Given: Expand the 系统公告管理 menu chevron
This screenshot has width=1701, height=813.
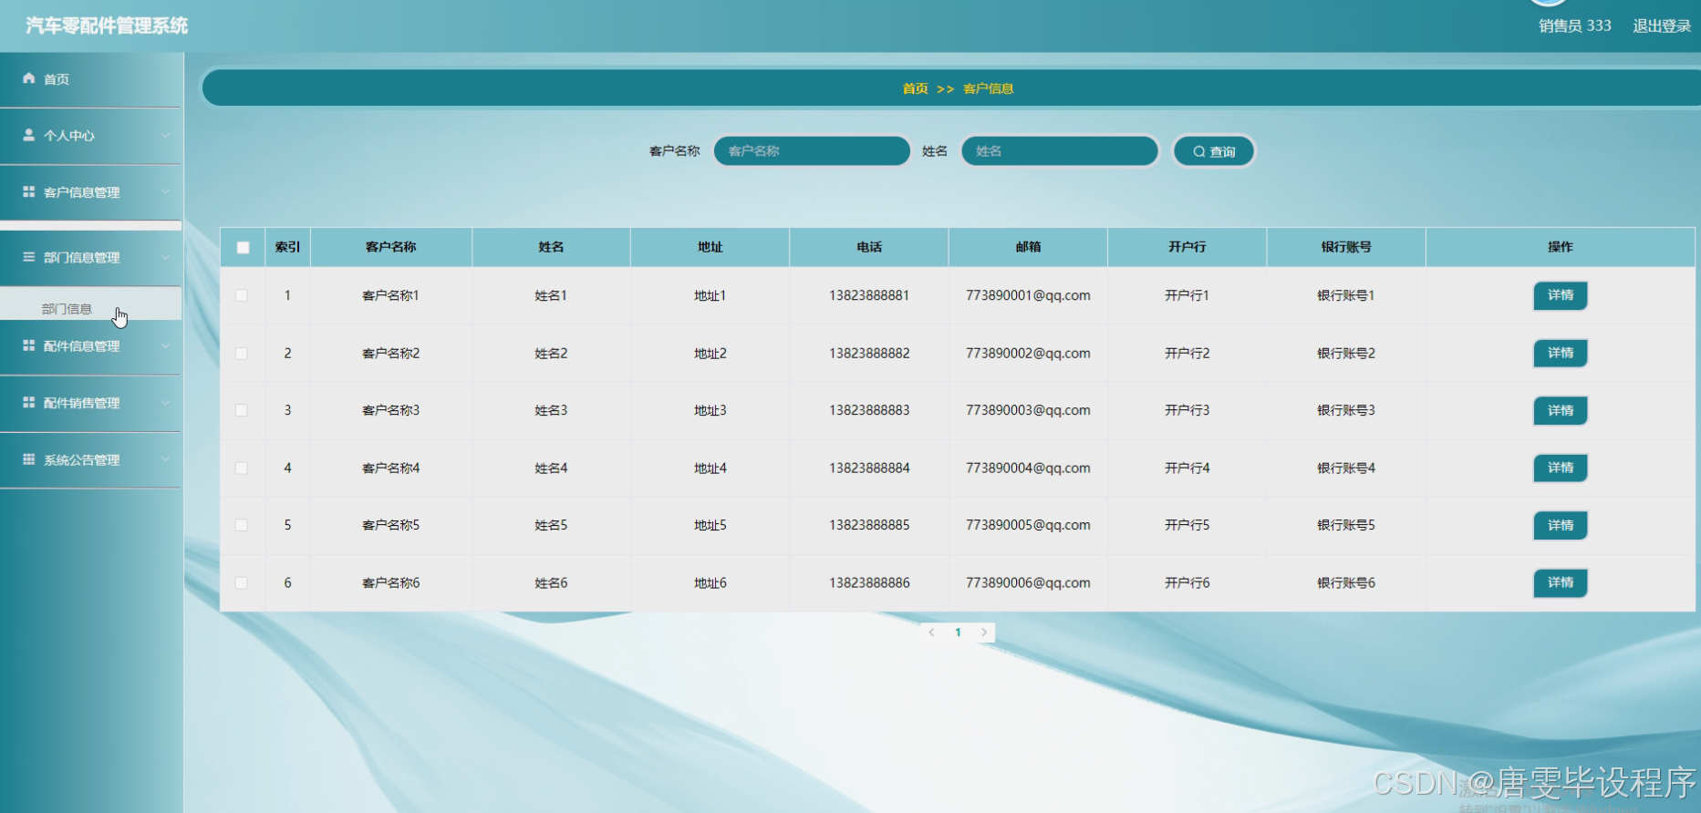Looking at the screenshot, I should pyautogui.click(x=165, y=459).
